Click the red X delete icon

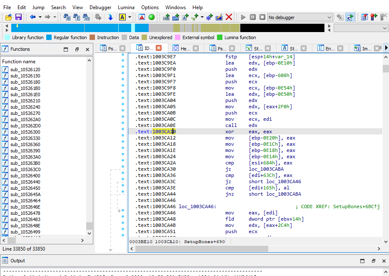coord(229,17)
